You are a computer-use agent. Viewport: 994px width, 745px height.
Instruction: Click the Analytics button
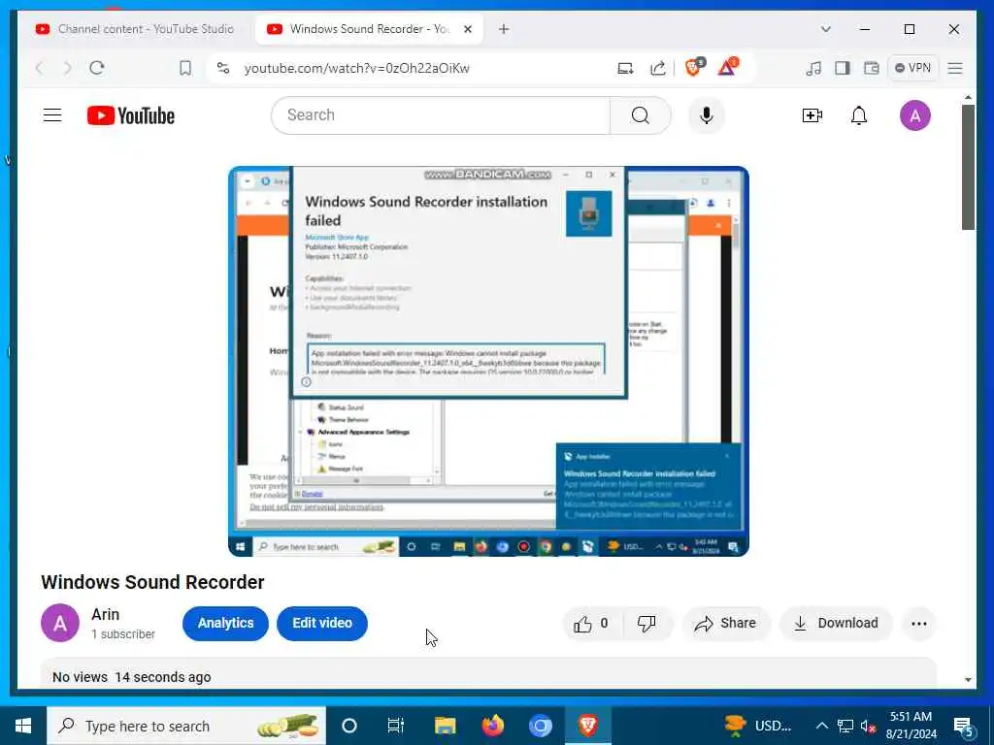[225, 624]
